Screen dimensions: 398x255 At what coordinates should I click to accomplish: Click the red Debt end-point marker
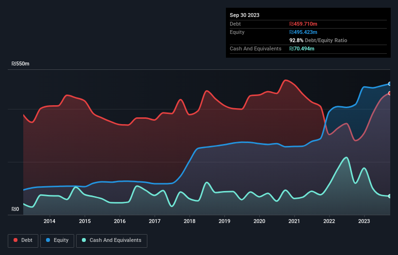pos(390,93)
